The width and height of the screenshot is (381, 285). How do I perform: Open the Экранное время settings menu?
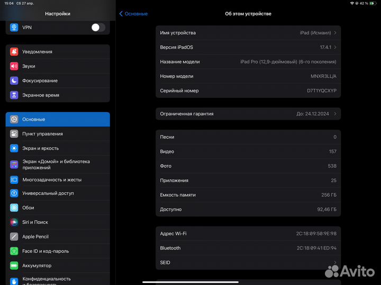click(x=58, y=95)
